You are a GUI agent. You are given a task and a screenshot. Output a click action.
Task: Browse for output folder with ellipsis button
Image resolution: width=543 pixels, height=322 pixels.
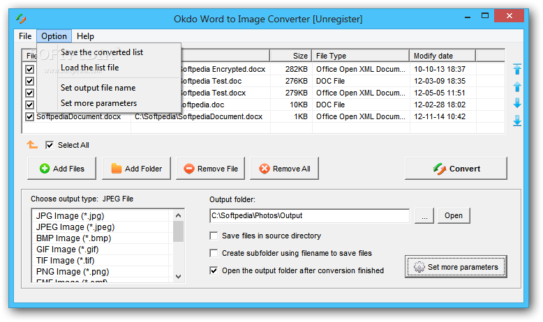click(x=424, y=216)
